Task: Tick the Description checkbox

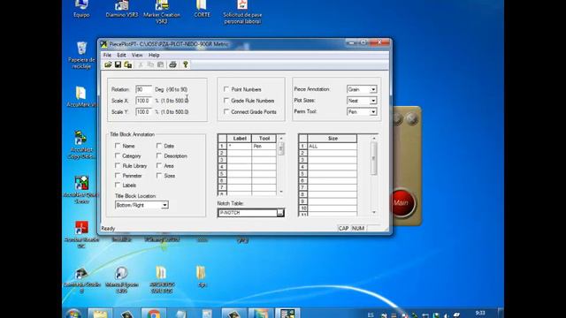Action: (159, 155)
